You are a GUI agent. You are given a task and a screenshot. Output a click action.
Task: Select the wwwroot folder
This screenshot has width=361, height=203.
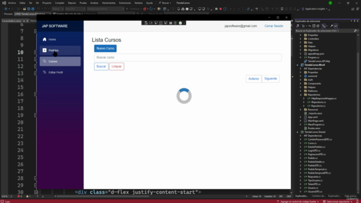pyautogui.click(x=312, y=76)
